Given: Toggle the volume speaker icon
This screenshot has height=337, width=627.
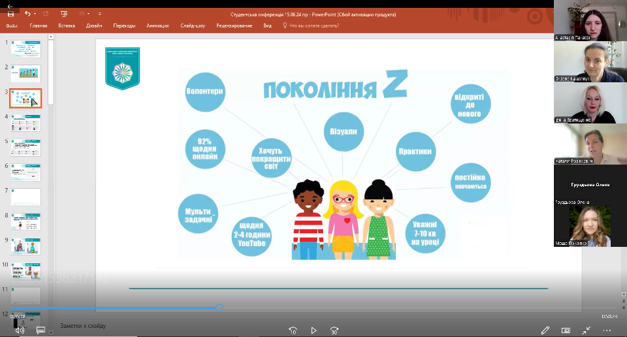Looking at the screenshot, I should point(20,330).
